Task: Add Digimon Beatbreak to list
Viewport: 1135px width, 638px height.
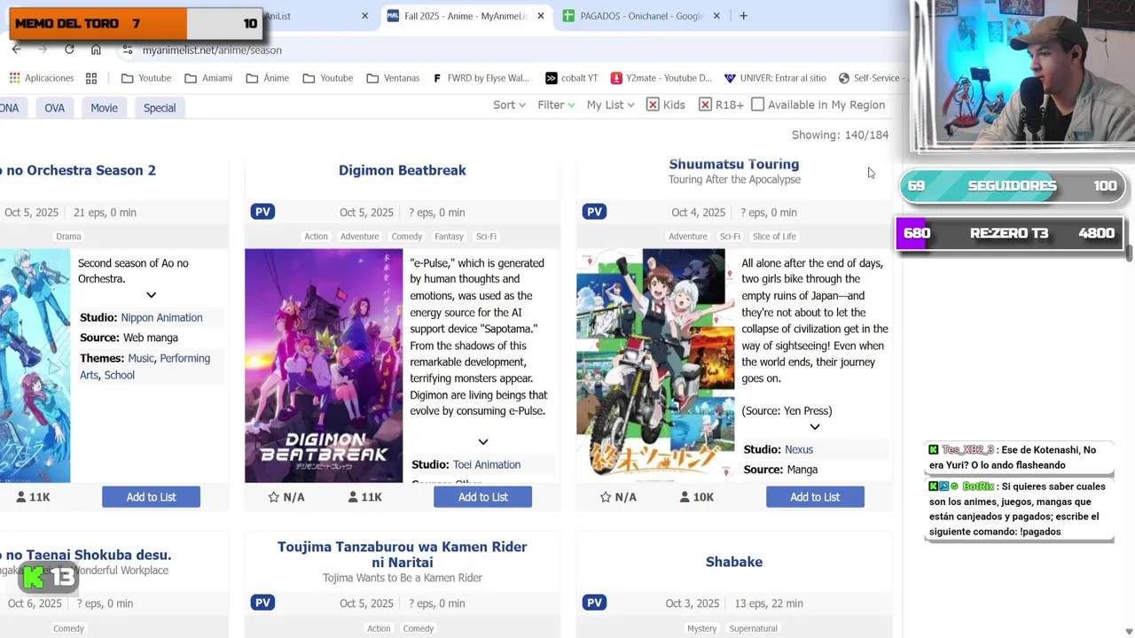Action: point(483,497)
